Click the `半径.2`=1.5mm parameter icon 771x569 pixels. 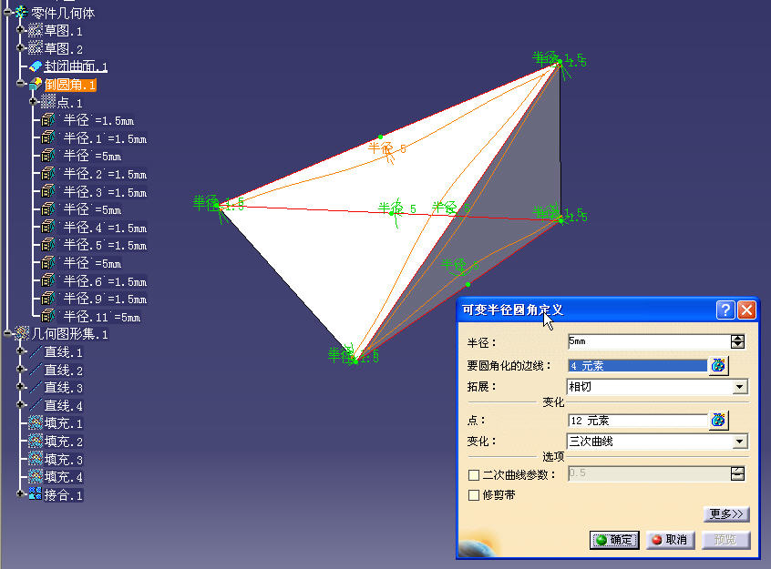[x=47, y=174]
